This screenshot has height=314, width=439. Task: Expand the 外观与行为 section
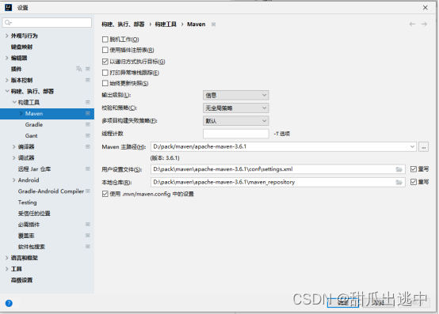[6, 36]
